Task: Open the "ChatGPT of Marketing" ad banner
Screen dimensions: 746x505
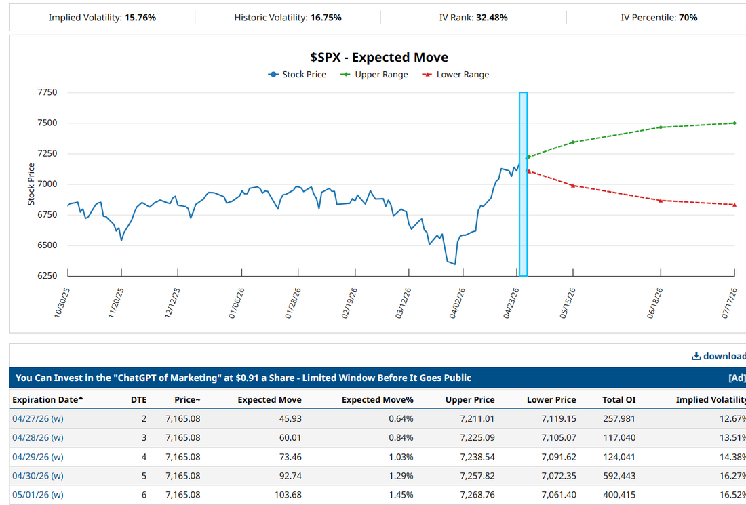Action: (x=243, y=378)
